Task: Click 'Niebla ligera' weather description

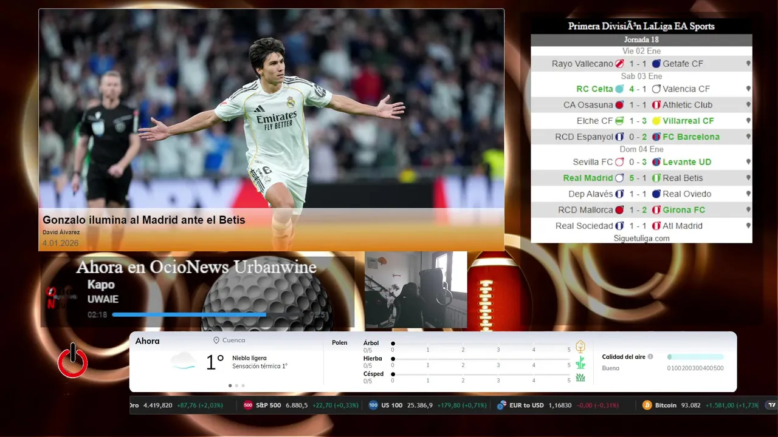Action: [x=249, y=358]
